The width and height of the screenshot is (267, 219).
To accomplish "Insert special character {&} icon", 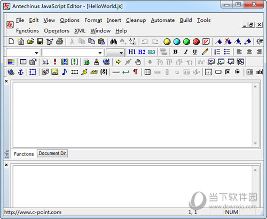I will pyautogui.click(x=104, y=72).
